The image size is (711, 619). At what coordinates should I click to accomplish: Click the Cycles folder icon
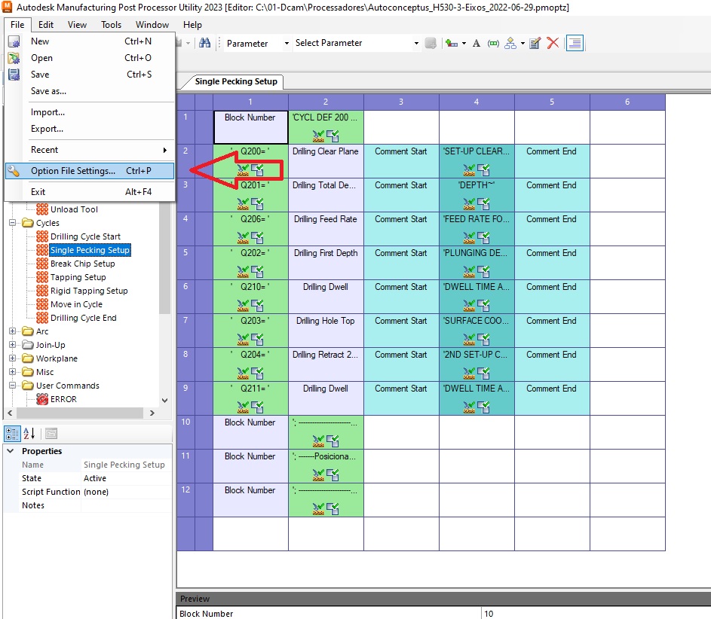[x=28, y=223]
